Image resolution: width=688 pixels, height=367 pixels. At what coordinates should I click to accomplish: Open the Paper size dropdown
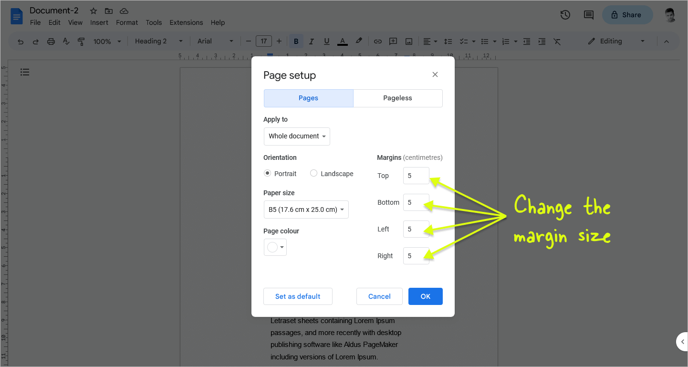(x=306, y=209)
